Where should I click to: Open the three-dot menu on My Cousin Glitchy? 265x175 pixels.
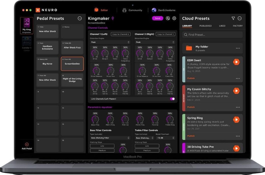238,107
